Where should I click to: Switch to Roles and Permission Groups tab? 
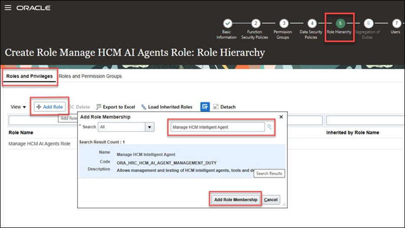pyautogui.click(x=90, y=76)
